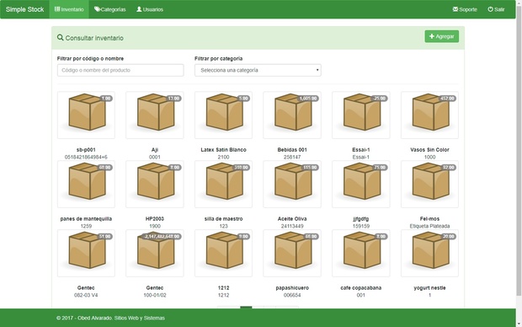Screen dimensions: 522x327
Task: Open the panes de mantequilla box image
Action: pyautogui.click(x=86, y=184)
